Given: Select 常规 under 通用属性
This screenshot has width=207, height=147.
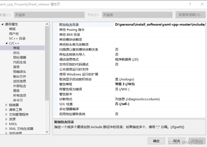Looking at the screenshot, I should pyautogui.click(x=12, y=29).
